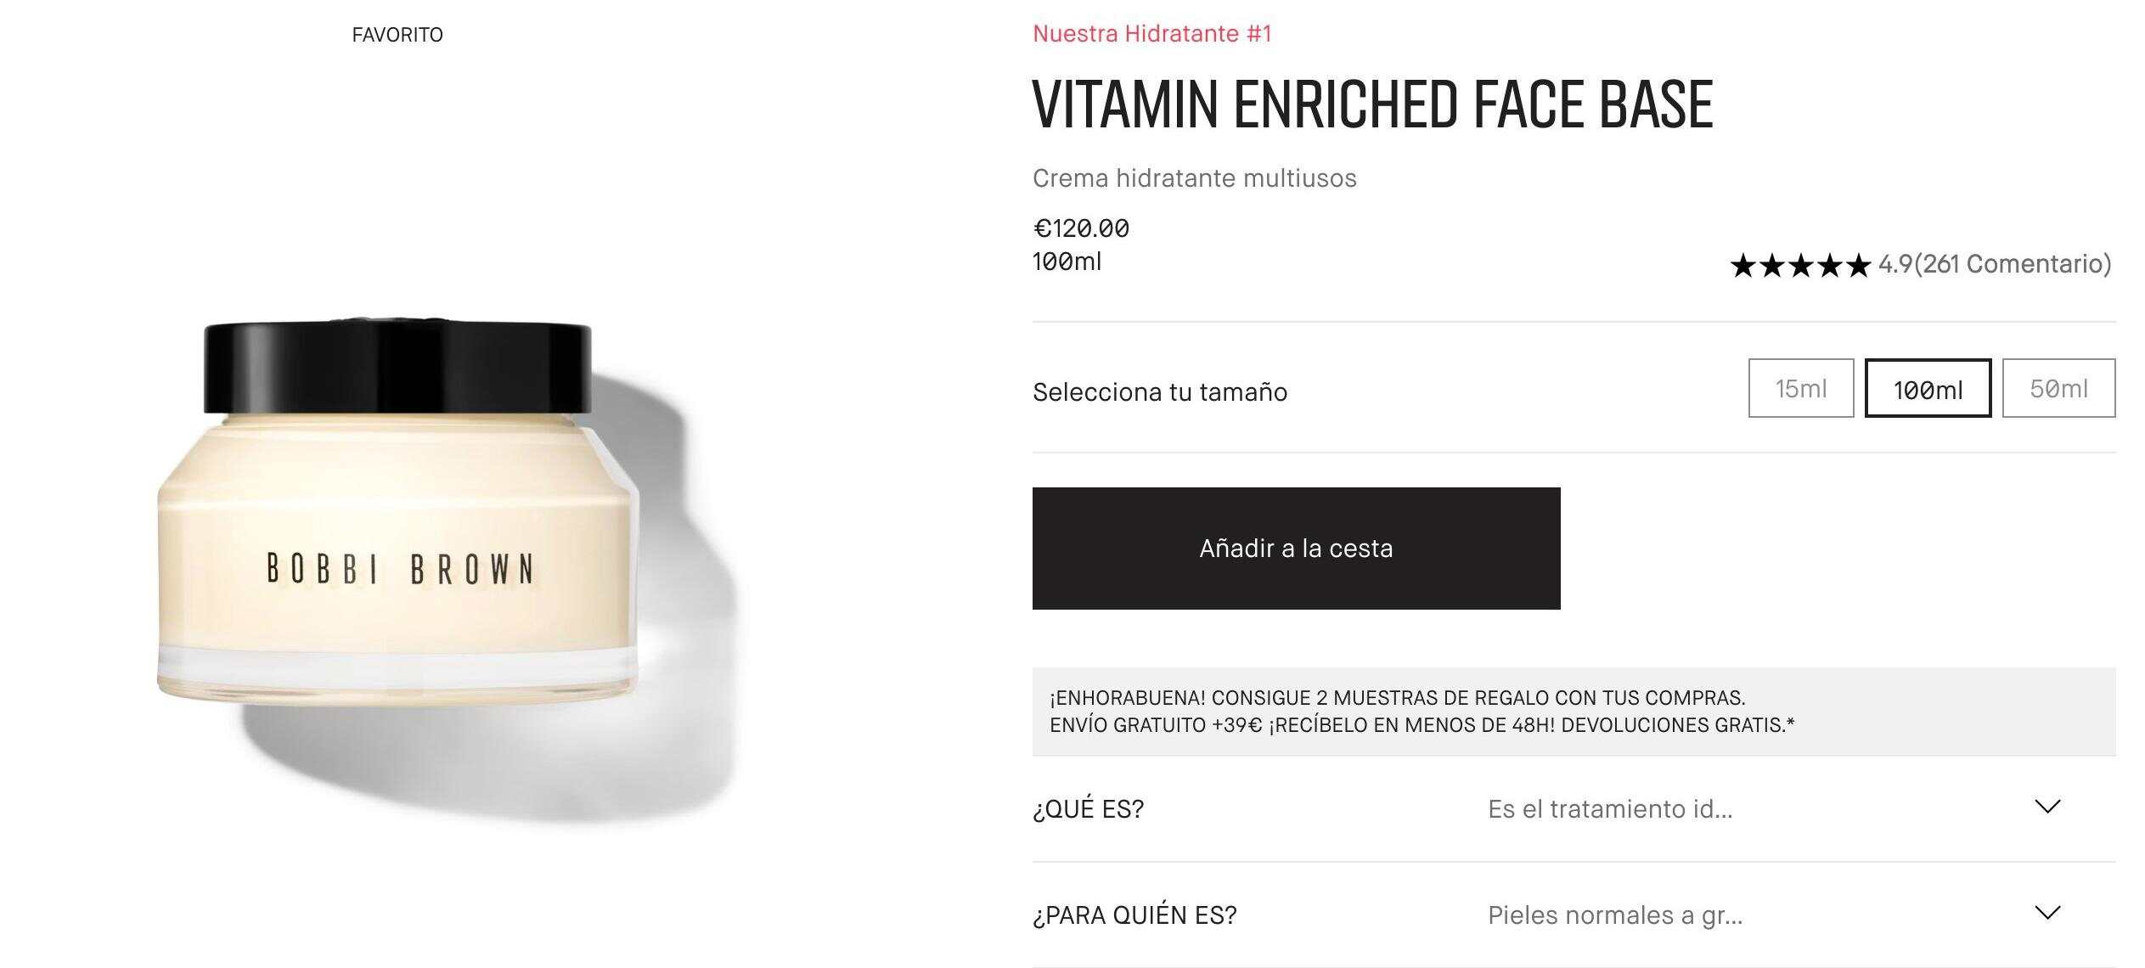Expand the ¿QUÉ ES? chevron arrow
The width and height of the screenshot is (2145, 968).
[x=2048, y=807]
